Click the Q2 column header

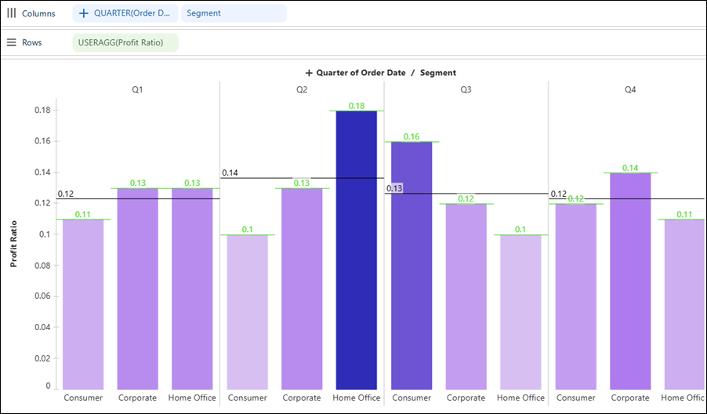point(302,89)
